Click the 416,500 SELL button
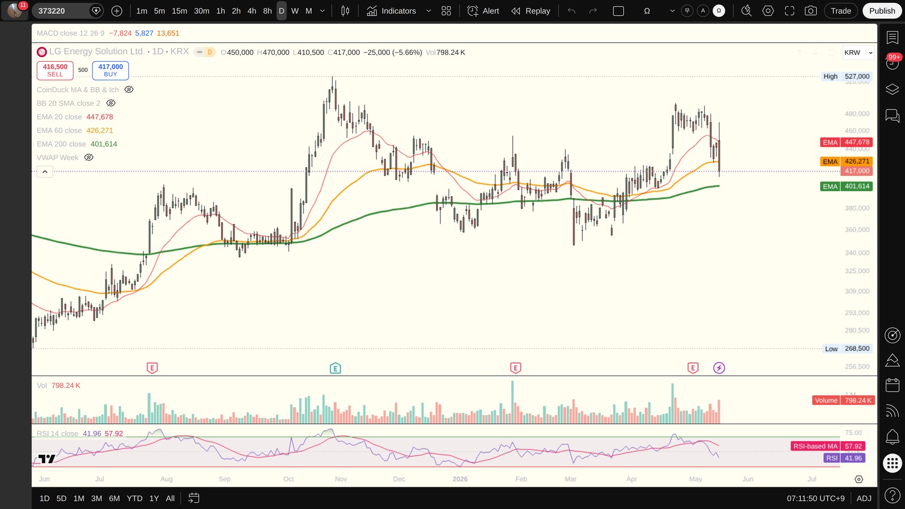 point(55,70)
